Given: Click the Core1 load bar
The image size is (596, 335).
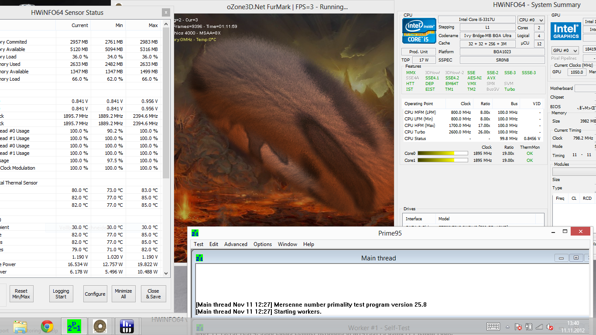Looking at the screenshot, I should tap(443, 161).
